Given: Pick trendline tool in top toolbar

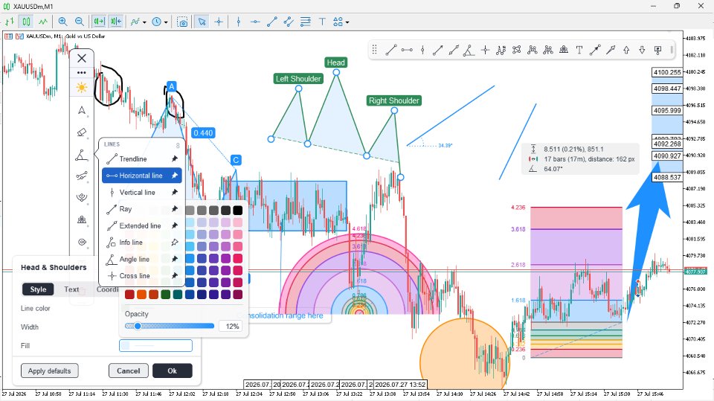Looking at the screenshot, I should pyautogui.click(x=272, y=22).
